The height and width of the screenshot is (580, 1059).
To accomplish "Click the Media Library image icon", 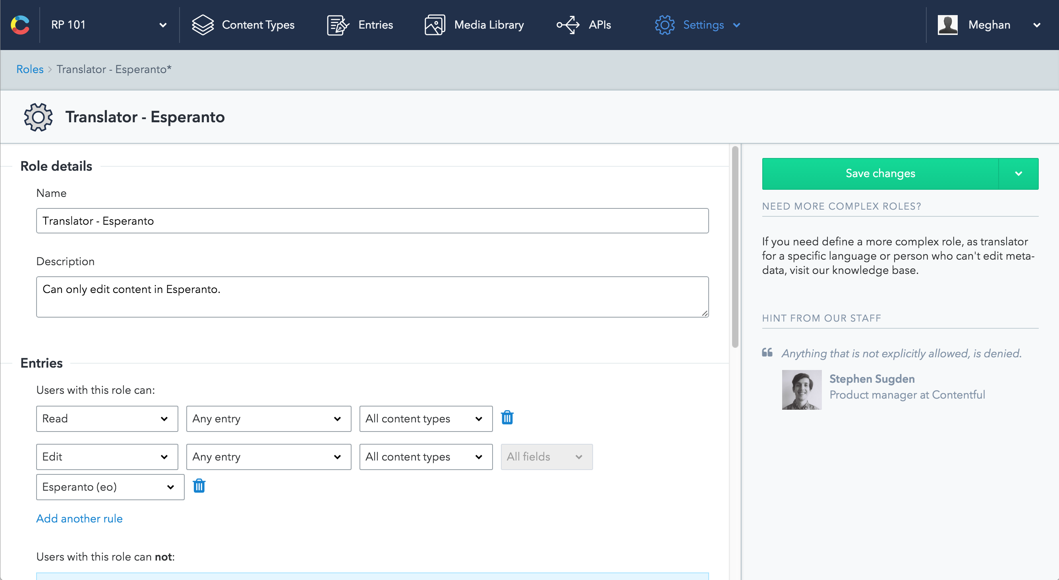I will tap(435, 25).
